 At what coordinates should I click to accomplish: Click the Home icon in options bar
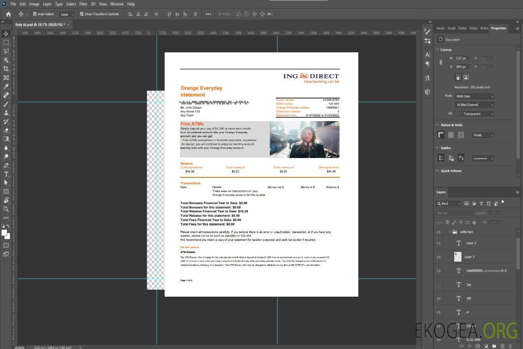point(8,14)
